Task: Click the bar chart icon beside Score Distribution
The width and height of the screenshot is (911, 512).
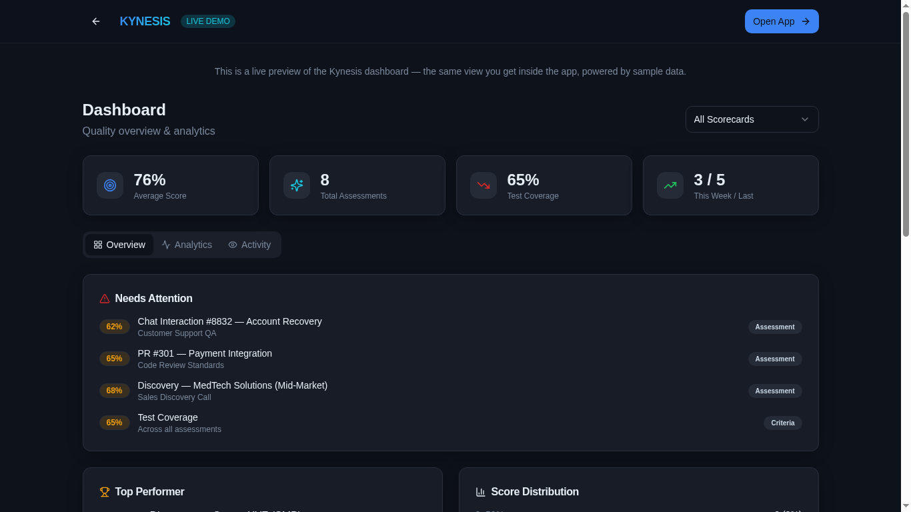Action: [481, 492]
